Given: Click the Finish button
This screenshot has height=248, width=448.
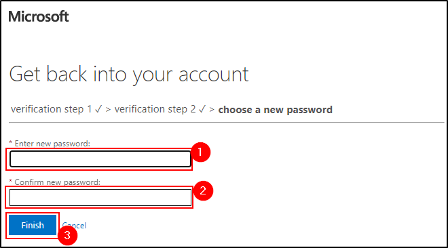Looking at the screenshot, I should [x=33, y=225].
